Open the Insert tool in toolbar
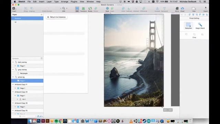 pyautogui.click(x=14, y=9)
